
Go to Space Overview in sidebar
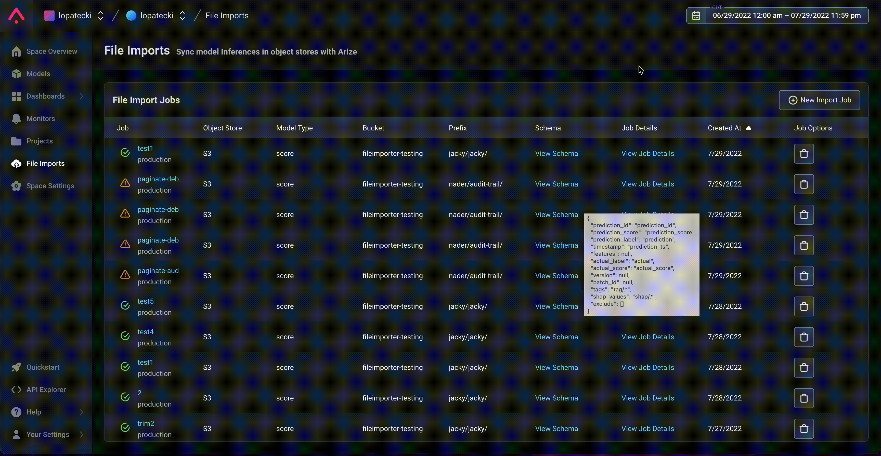51,51
